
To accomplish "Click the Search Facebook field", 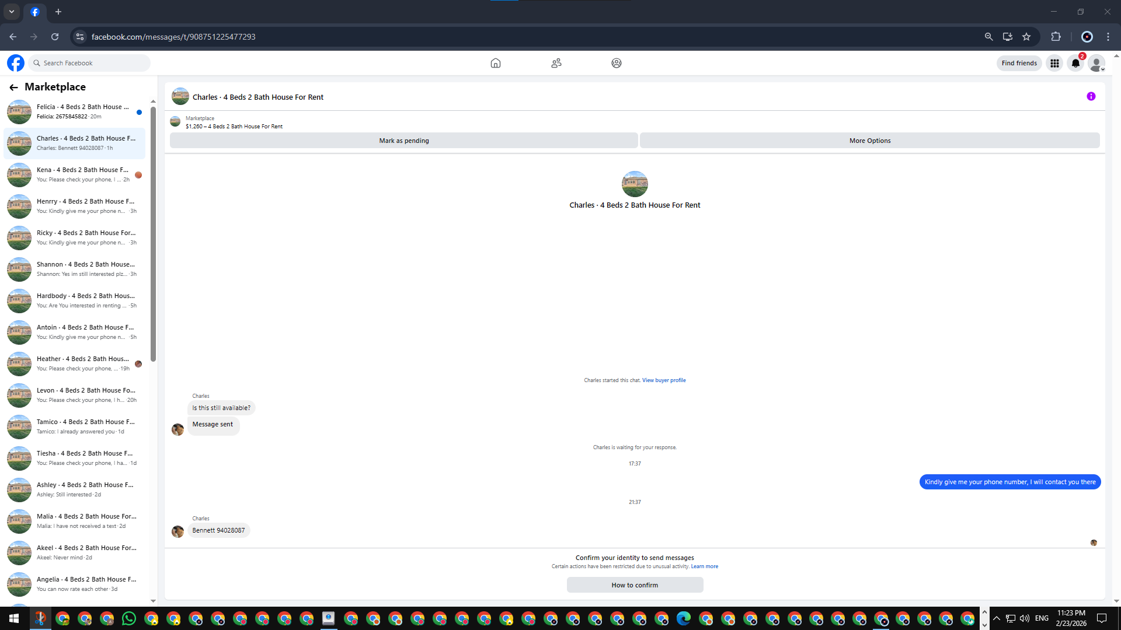I will point(90,63).
